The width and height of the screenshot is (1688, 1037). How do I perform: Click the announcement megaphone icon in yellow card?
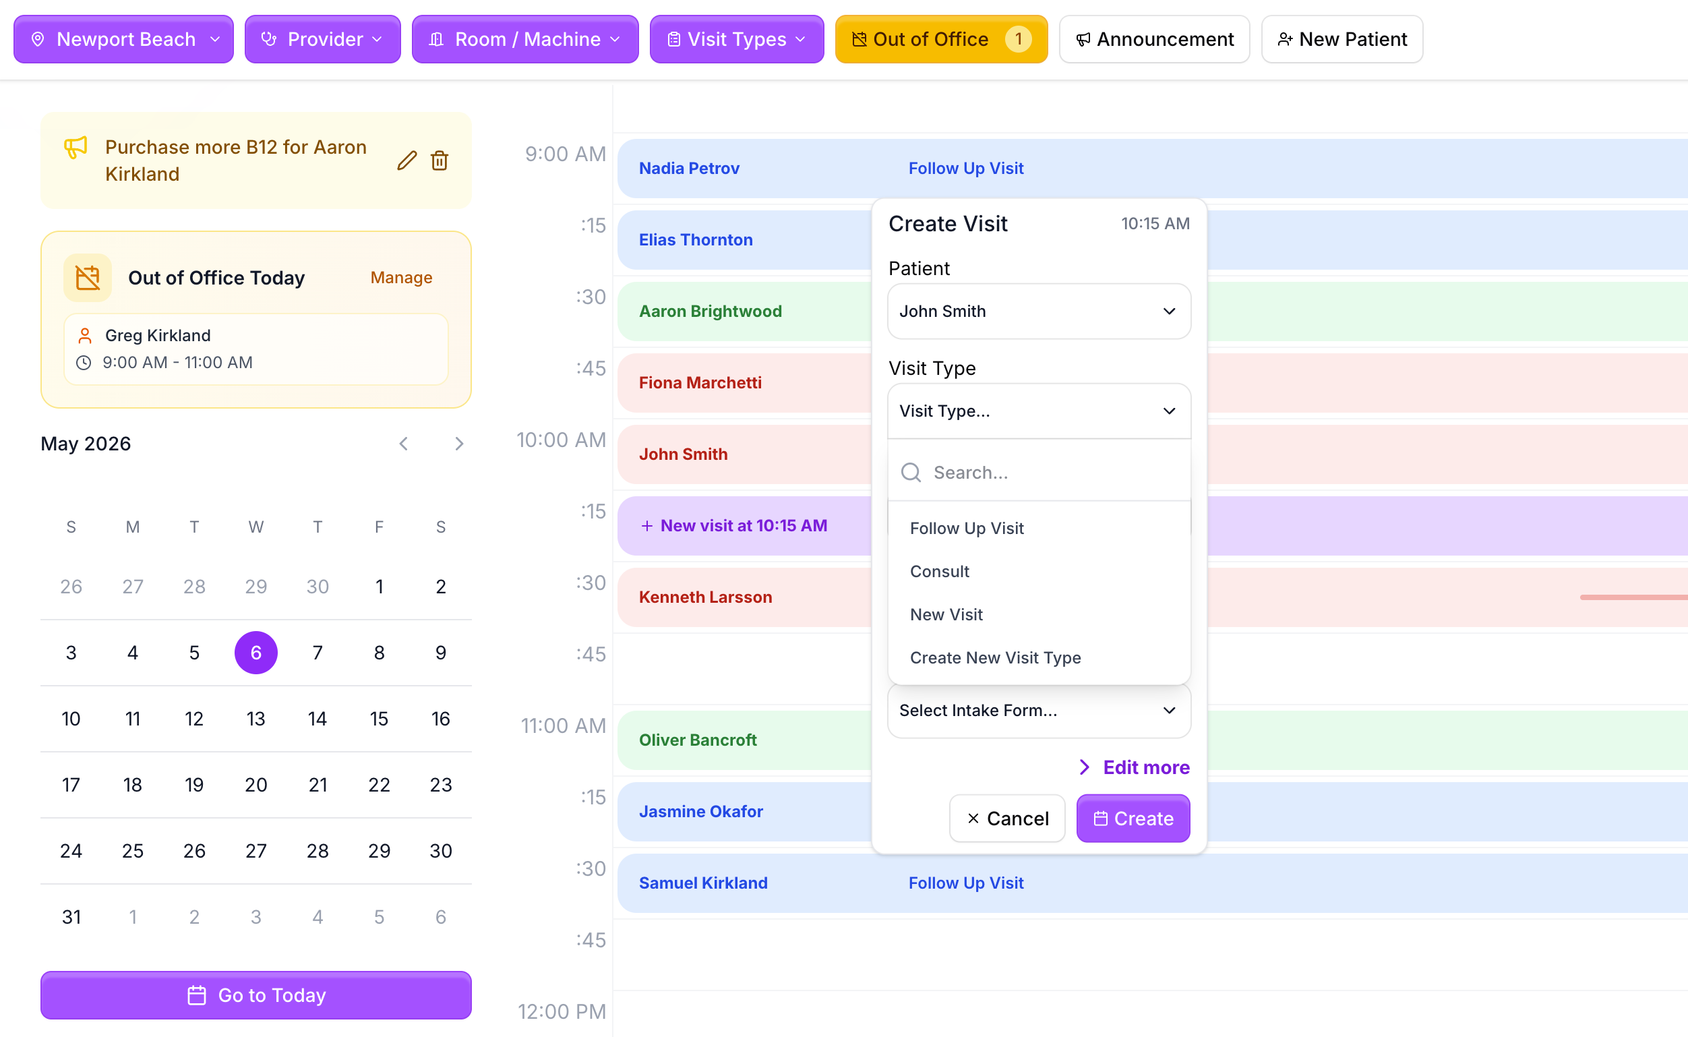coord(76,148)
